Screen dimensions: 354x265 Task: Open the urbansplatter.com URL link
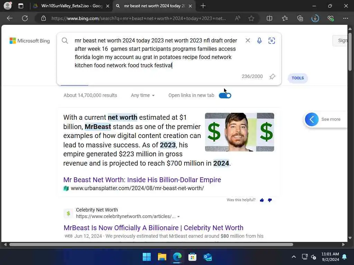pyautogui.click(x=137, y=188)
